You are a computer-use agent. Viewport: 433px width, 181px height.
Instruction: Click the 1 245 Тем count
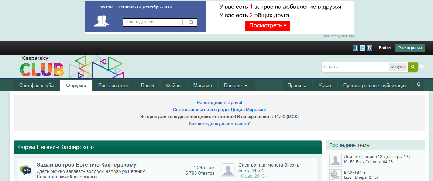click(x=204, y=167)
